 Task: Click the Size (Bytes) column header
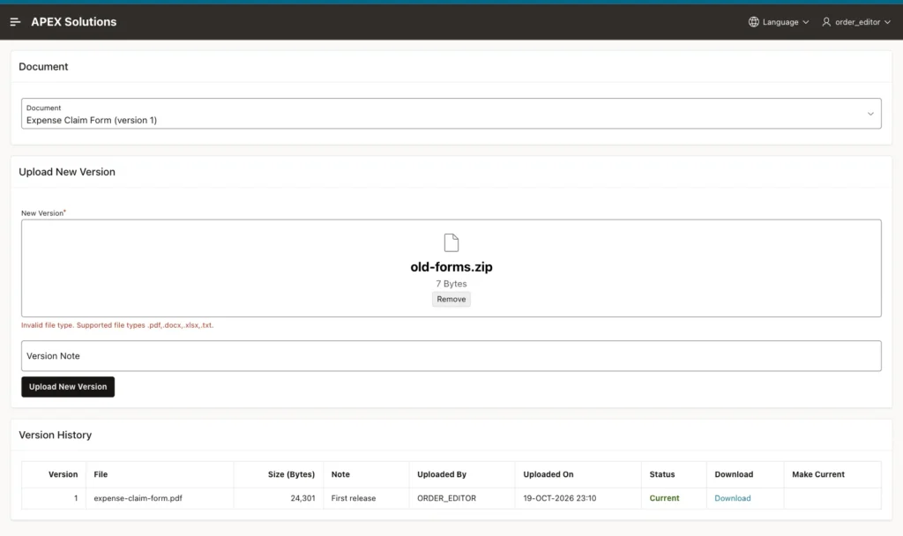(291, 474)
